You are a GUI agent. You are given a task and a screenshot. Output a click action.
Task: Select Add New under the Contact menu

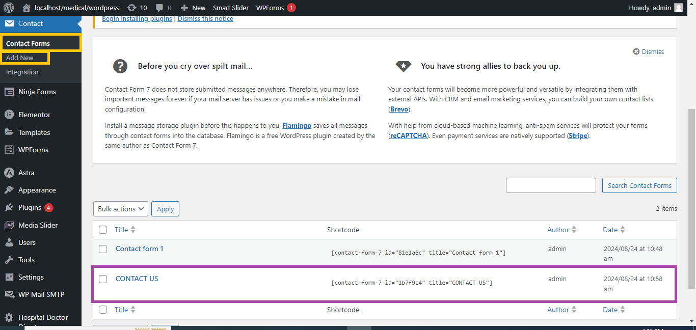click(20, 58)
